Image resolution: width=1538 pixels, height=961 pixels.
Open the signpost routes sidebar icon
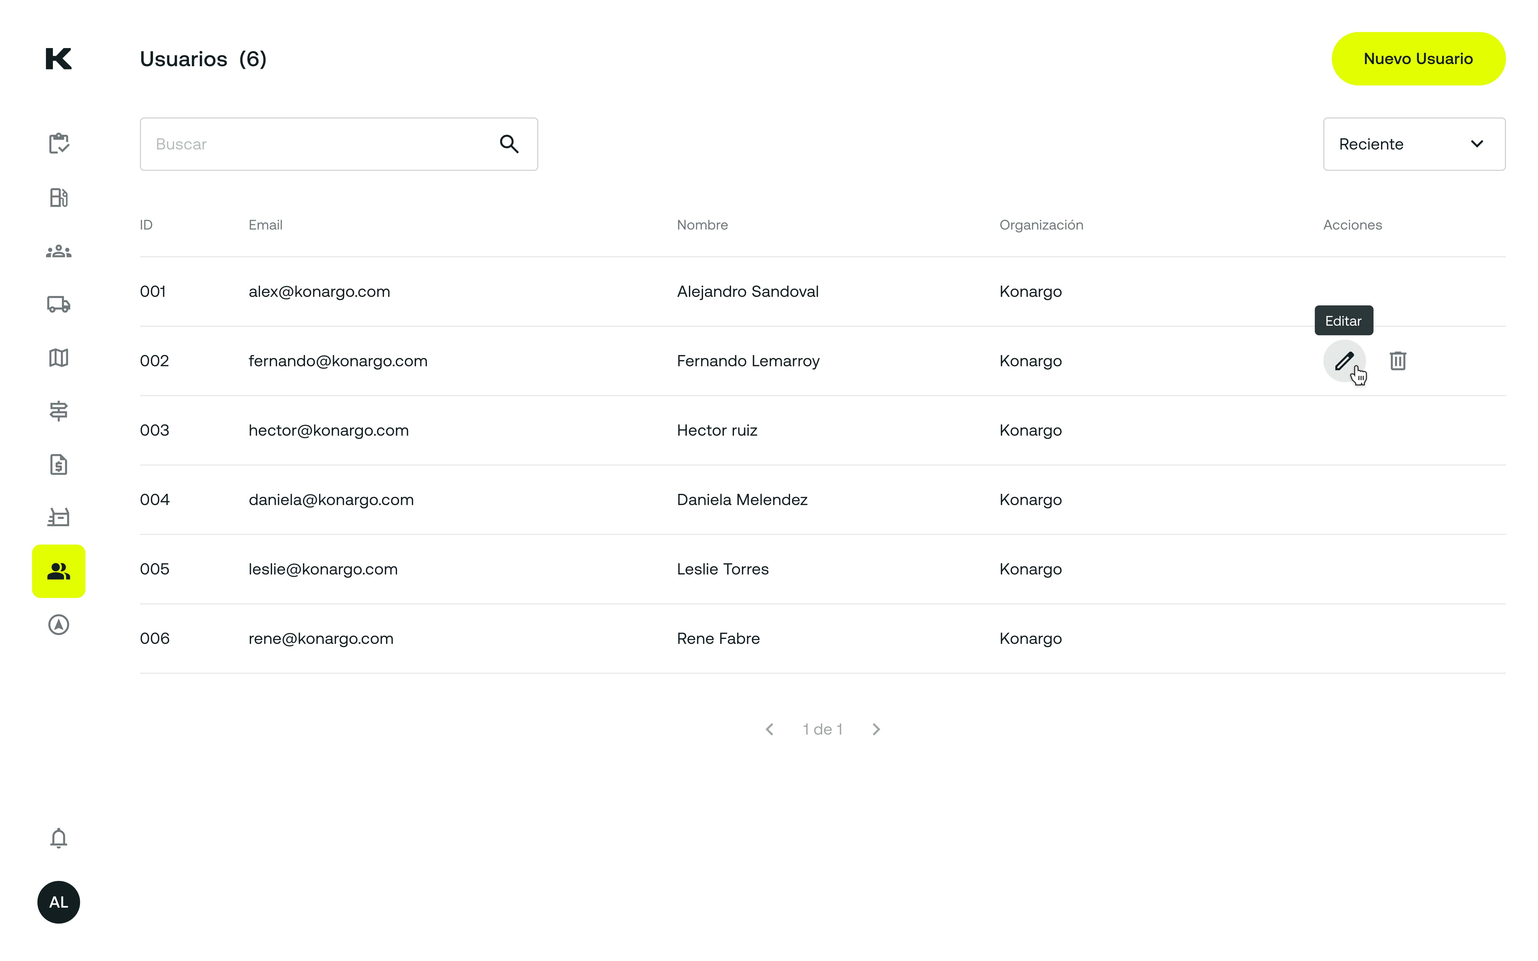[x=58, y=411]
